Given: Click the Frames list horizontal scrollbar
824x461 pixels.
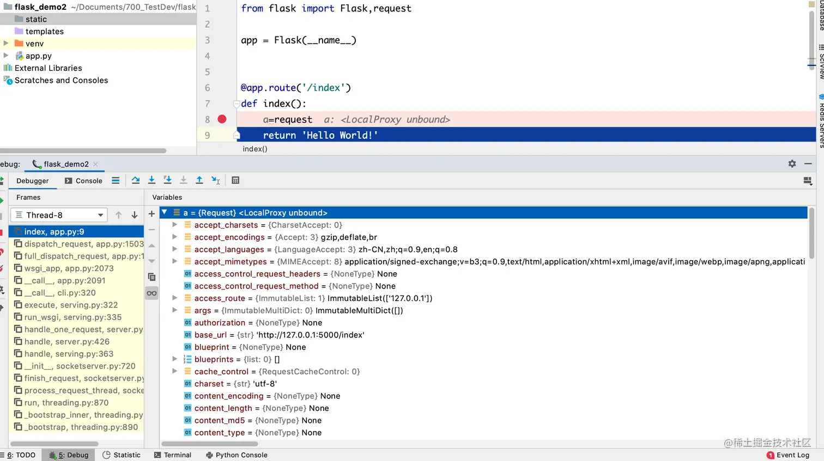Looking at the screenshot, I should 54,444.
